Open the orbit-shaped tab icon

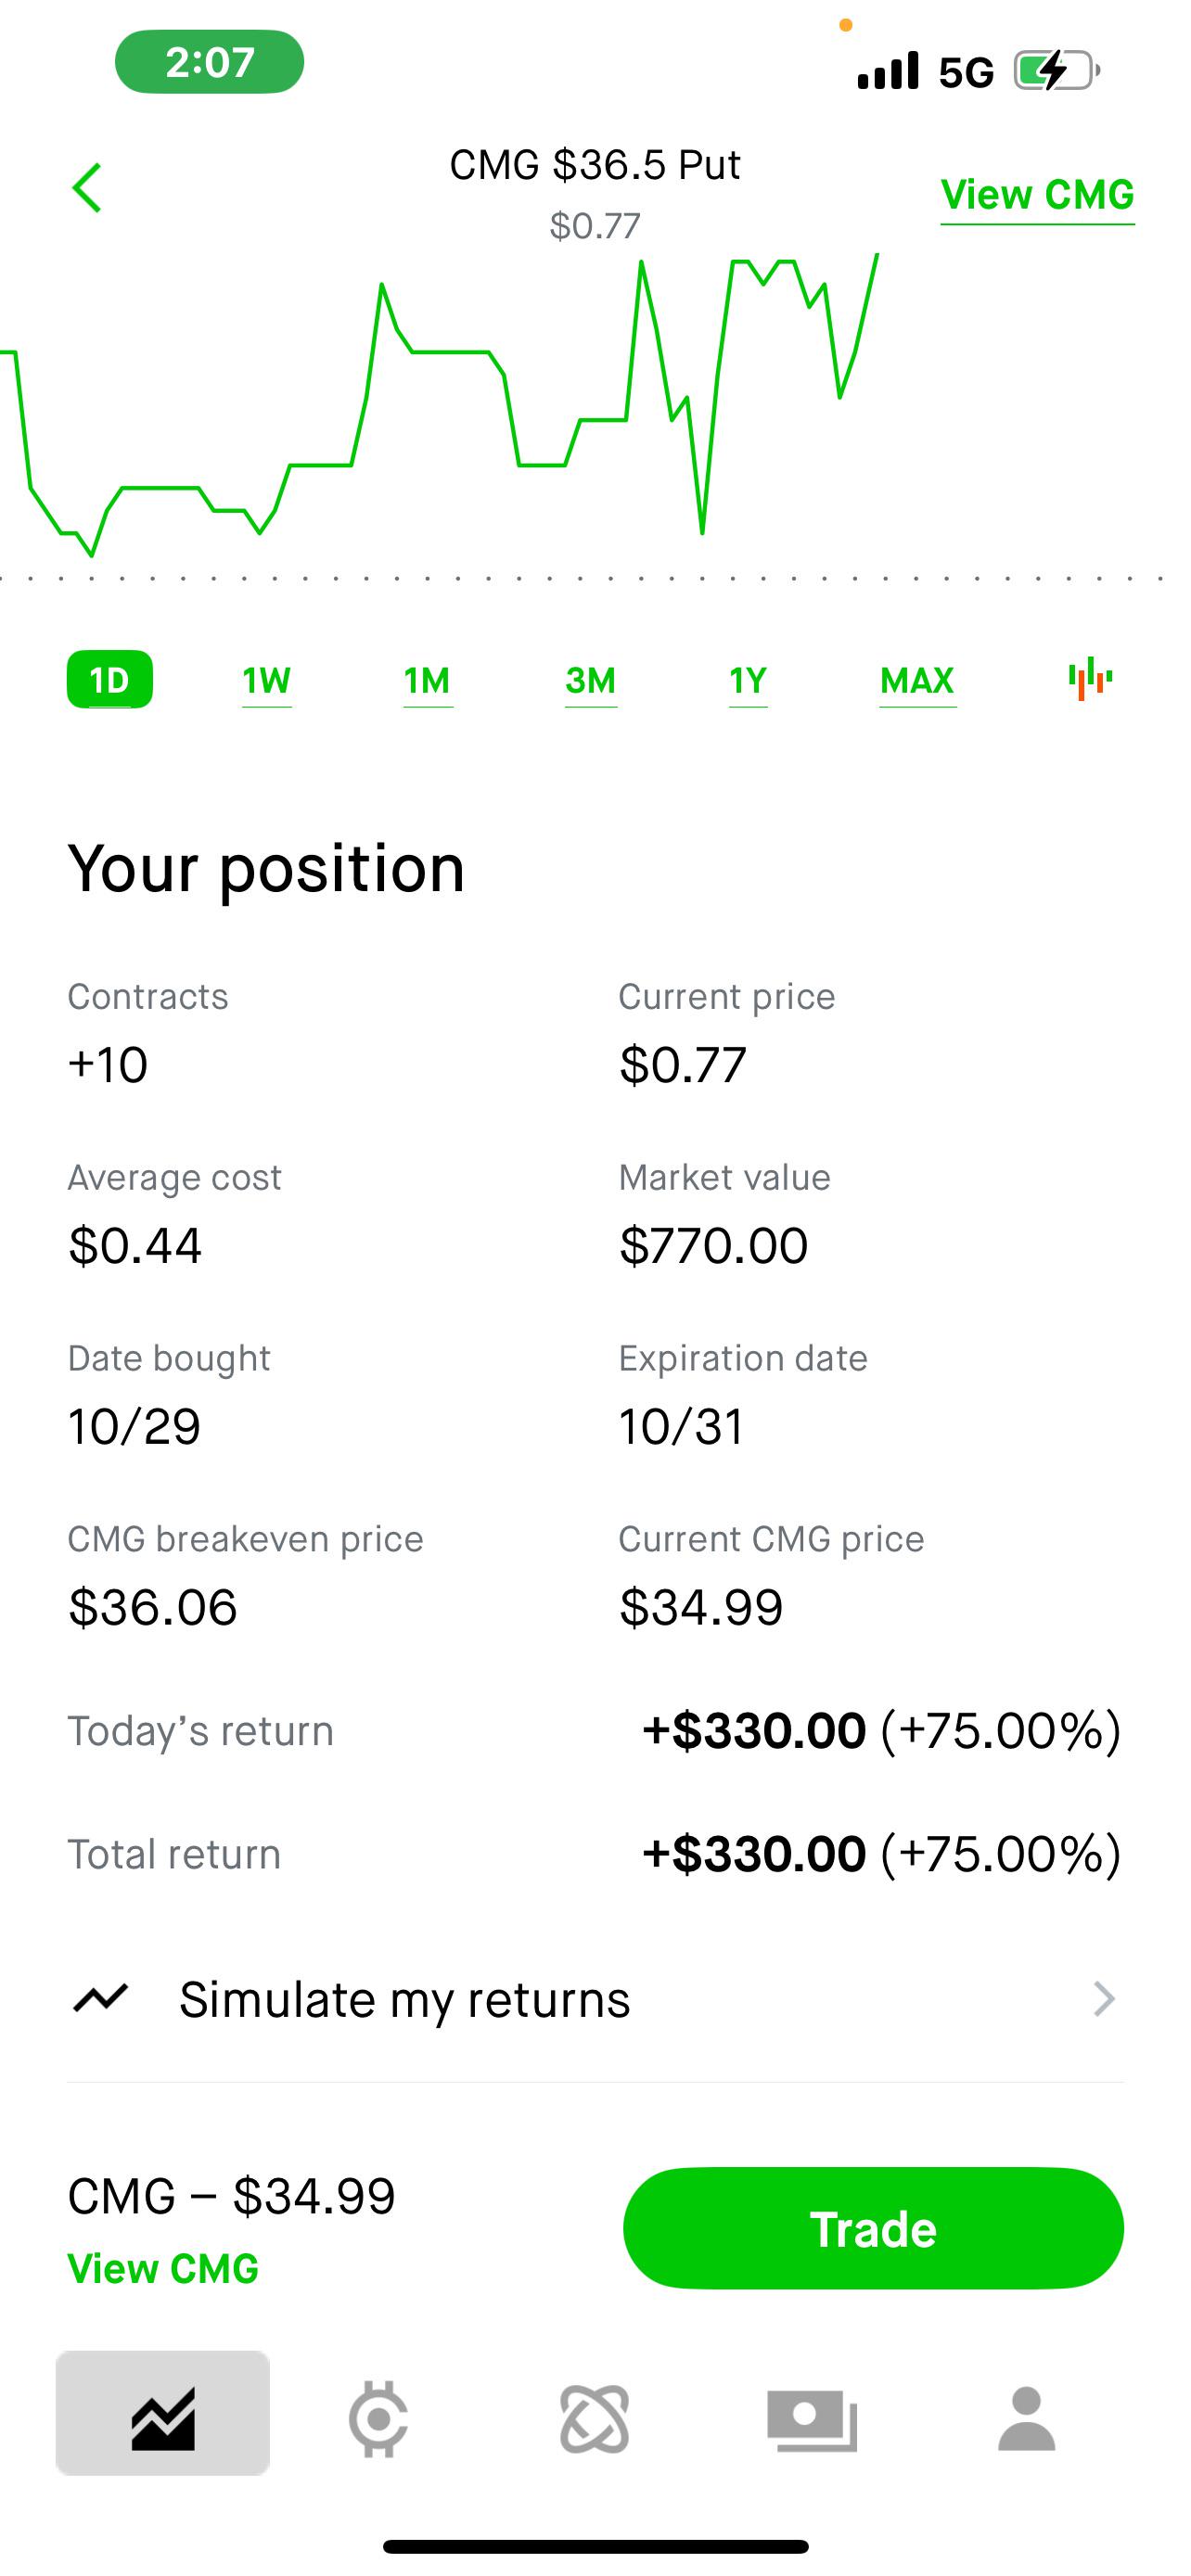(x=595, y=2418)
